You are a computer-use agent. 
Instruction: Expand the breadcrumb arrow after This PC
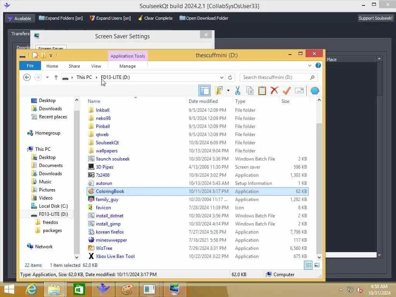pos(96,77)
